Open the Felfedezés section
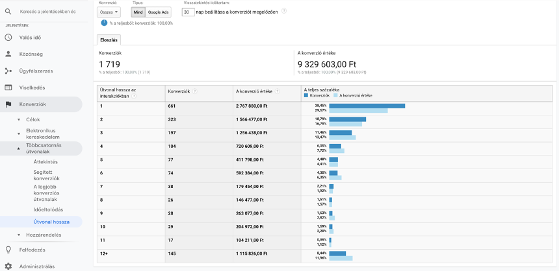 coord(32,250)
